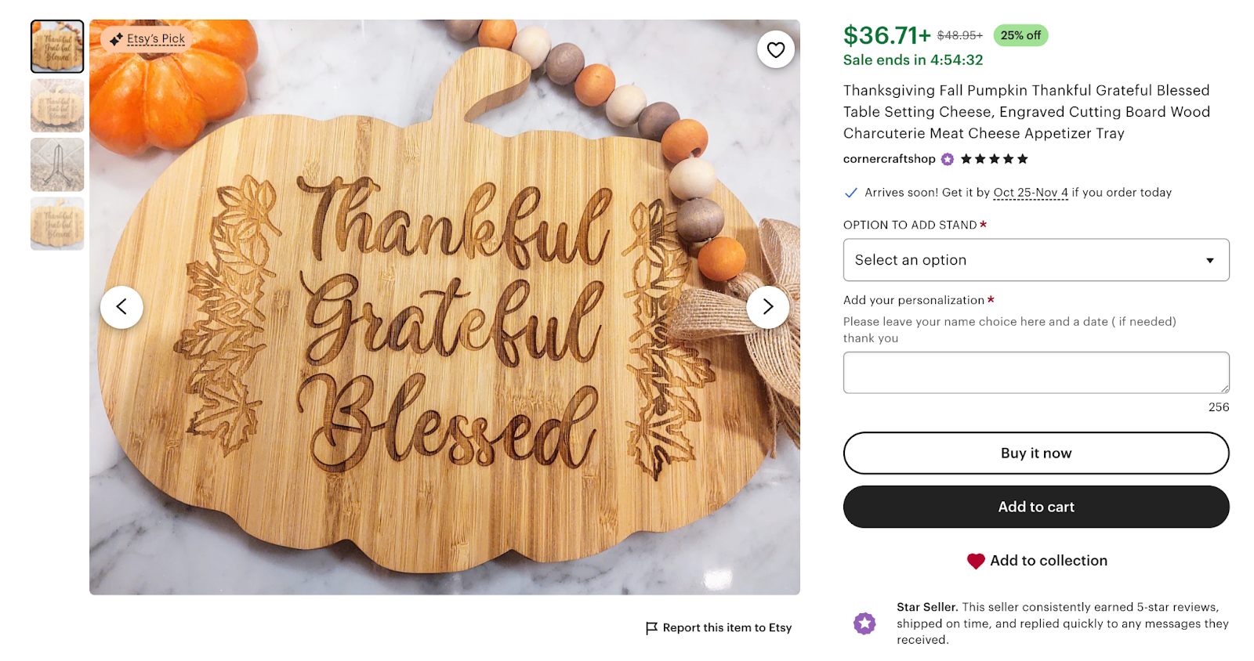Click the blue checkmark near the arrival estimate
The image size is (1254, 661).
[x=850, y=192]
